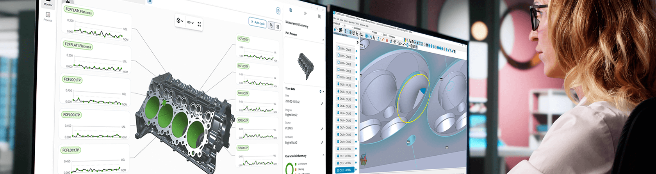
Task: Select CYL2 = CYLINDER in feature list
Action: click(345, 92)
